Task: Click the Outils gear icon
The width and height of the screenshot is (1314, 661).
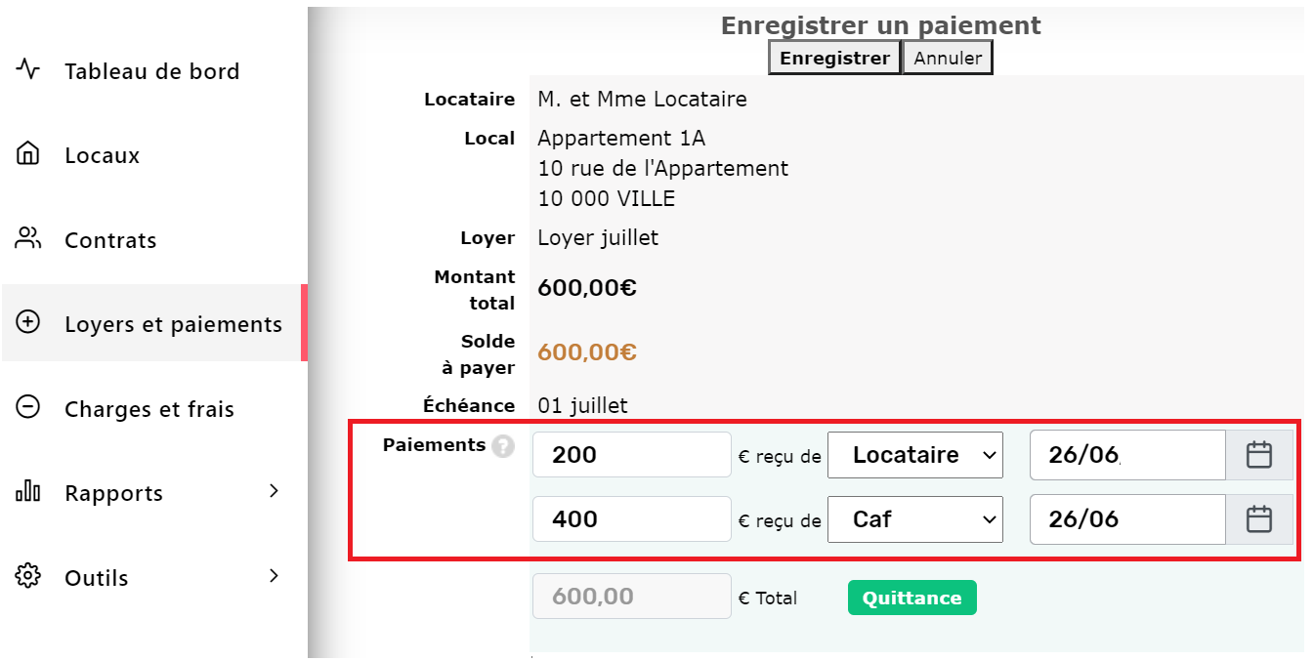Action: point(28,577)
